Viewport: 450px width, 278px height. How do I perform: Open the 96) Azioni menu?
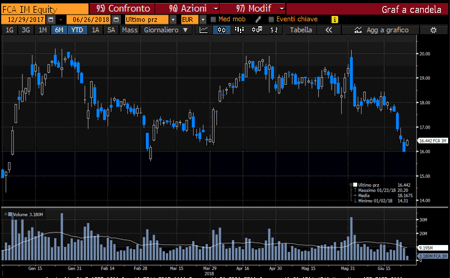187,9
